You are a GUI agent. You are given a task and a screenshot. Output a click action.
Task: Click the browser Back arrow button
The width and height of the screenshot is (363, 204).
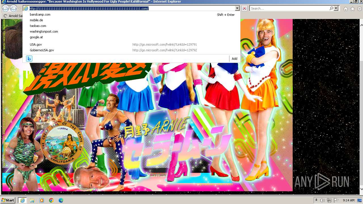tap(5, 8)
